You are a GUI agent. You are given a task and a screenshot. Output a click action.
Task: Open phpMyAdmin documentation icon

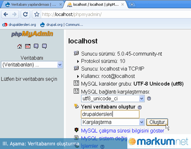[x=36, y=46]
